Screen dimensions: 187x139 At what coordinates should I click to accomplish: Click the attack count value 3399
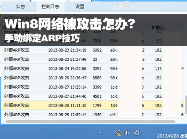pos(97,87)
